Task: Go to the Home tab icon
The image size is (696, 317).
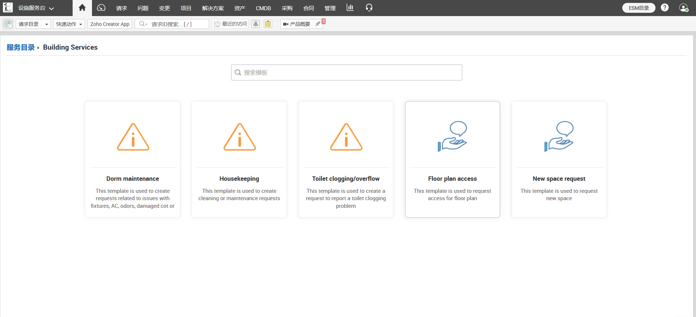Action: [82, 8]
